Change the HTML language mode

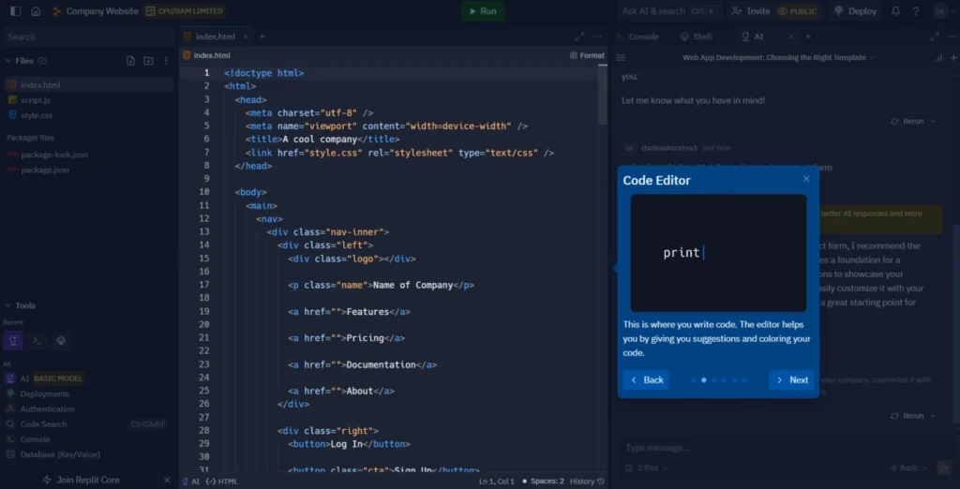(221, 482)
